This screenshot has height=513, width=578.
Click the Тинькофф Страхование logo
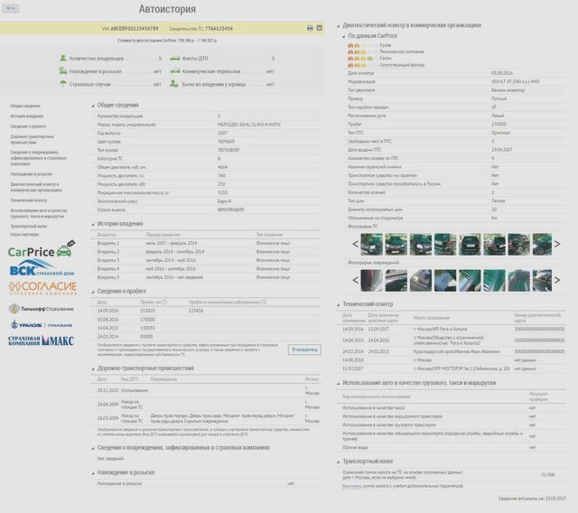pos(42,309)
